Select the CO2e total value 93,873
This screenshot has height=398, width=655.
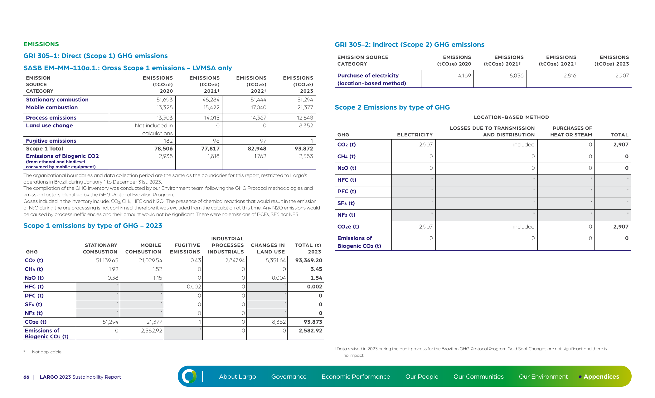313,322
